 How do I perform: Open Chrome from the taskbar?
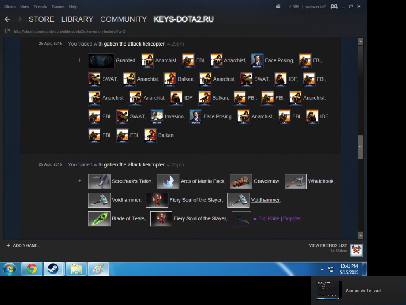click(32, 269)
